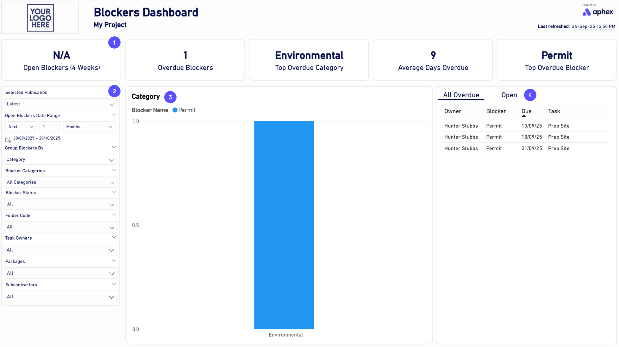The height and width of the screenshot is (347, 619).
Task: Click the purple number 4 info badge
Action: coord(530,95)
